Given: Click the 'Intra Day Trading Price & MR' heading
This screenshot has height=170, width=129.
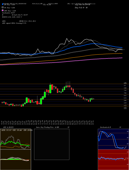Looking at the screenshot, I should [x=47, y=127].
